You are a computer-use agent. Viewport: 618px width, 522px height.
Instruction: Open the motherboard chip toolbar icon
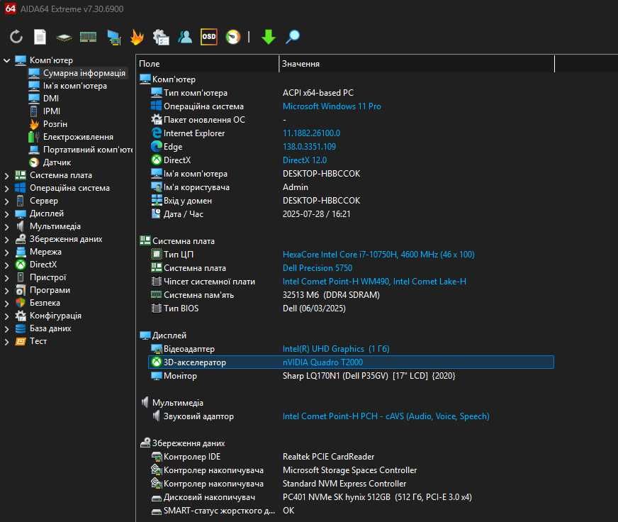pos(64,38)
